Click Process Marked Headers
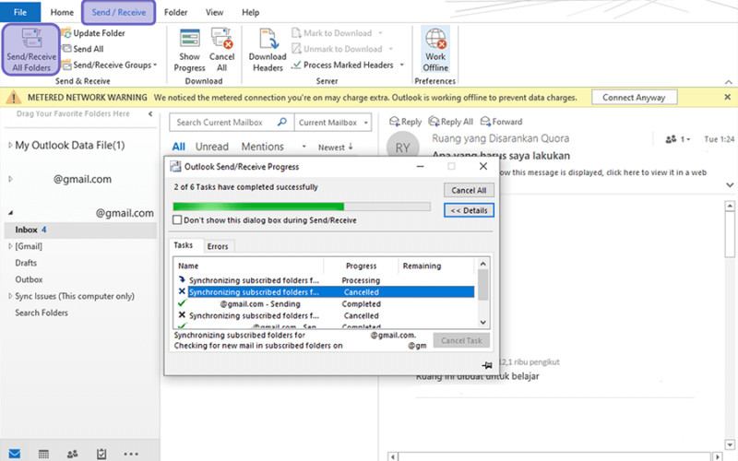This screenshot has height=461, width=738. coord(342,65)
